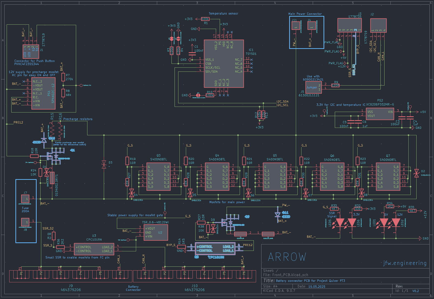Select the J7 fuse pad symbol
This screenshot has height=299, width=434.
pyautogui.click(x=25, y=199)
